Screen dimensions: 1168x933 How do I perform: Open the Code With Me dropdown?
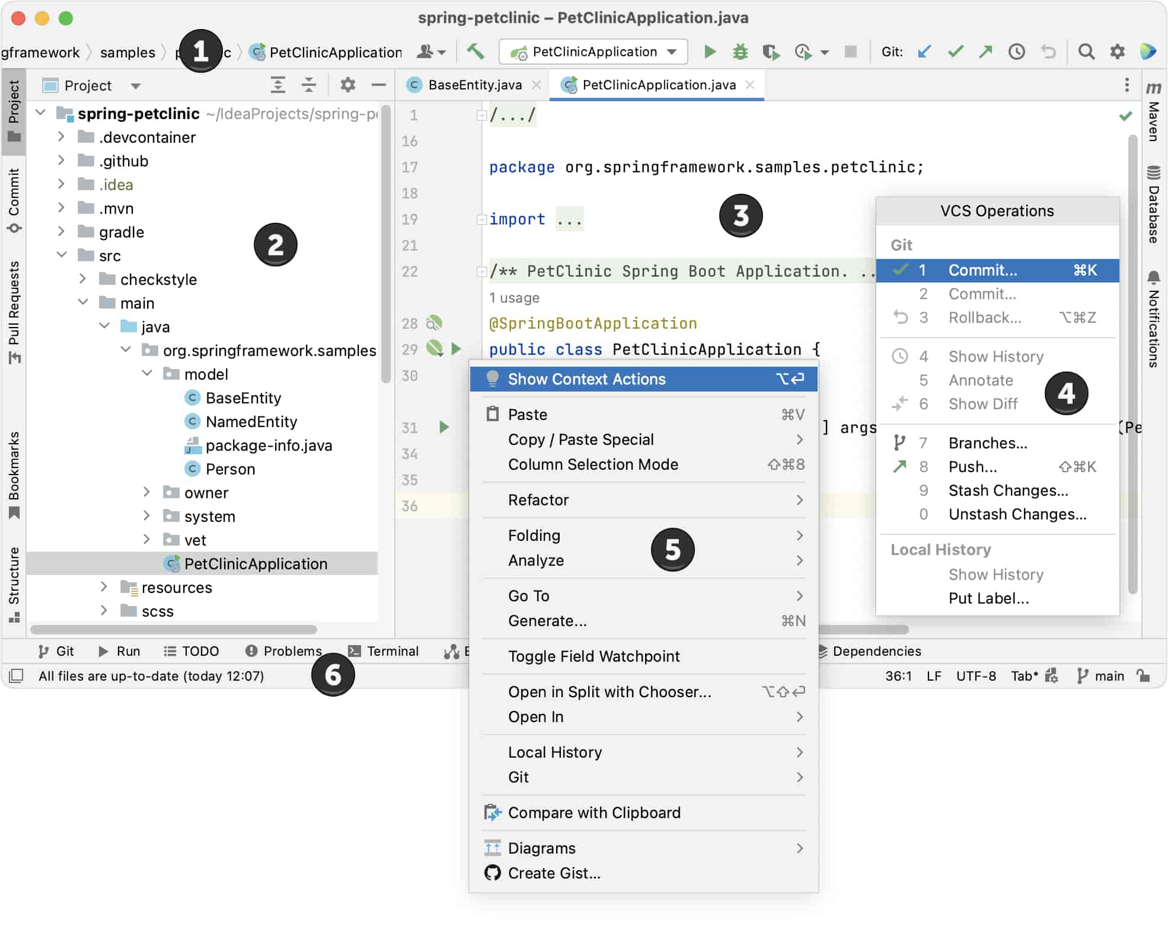[x=431, y=52]
